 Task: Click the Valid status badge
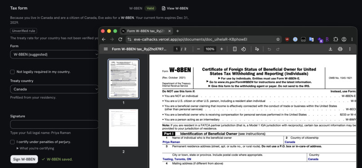(150, 8)
